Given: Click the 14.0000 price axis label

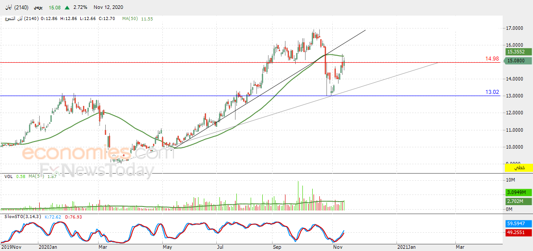Looking at the screenshot, I should pyautogui.click(x=515, y=79).
